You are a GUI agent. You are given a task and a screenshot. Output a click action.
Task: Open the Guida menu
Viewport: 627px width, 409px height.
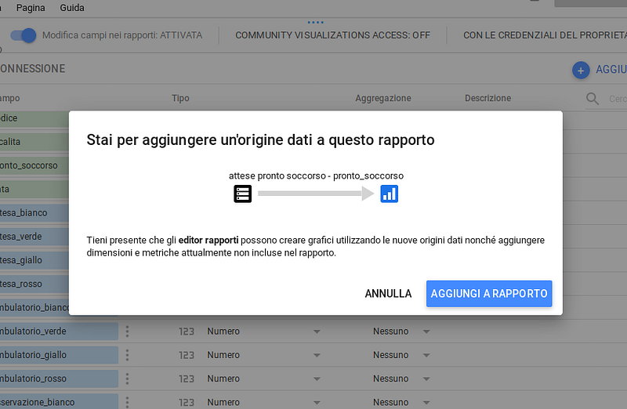click(72, 8)
